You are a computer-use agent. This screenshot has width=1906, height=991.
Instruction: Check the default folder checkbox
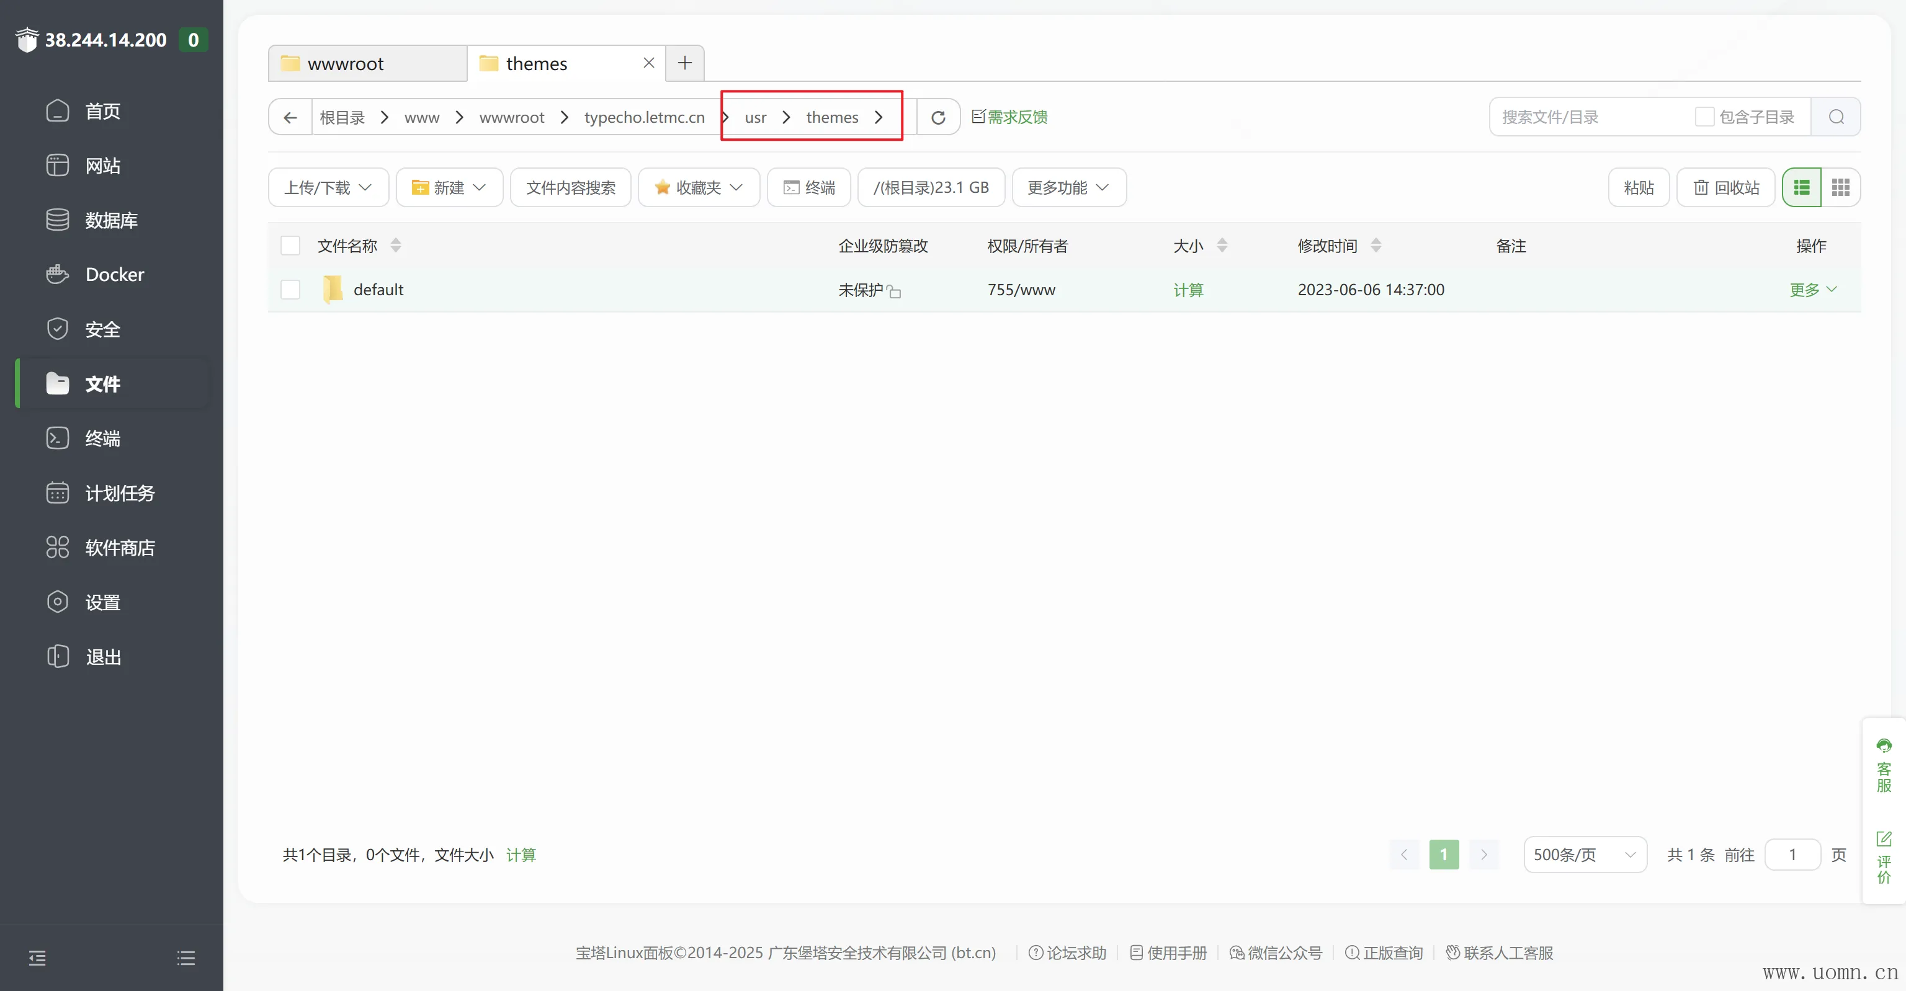290,290
